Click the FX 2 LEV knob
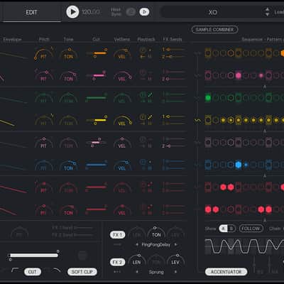 tap(175, 260)
